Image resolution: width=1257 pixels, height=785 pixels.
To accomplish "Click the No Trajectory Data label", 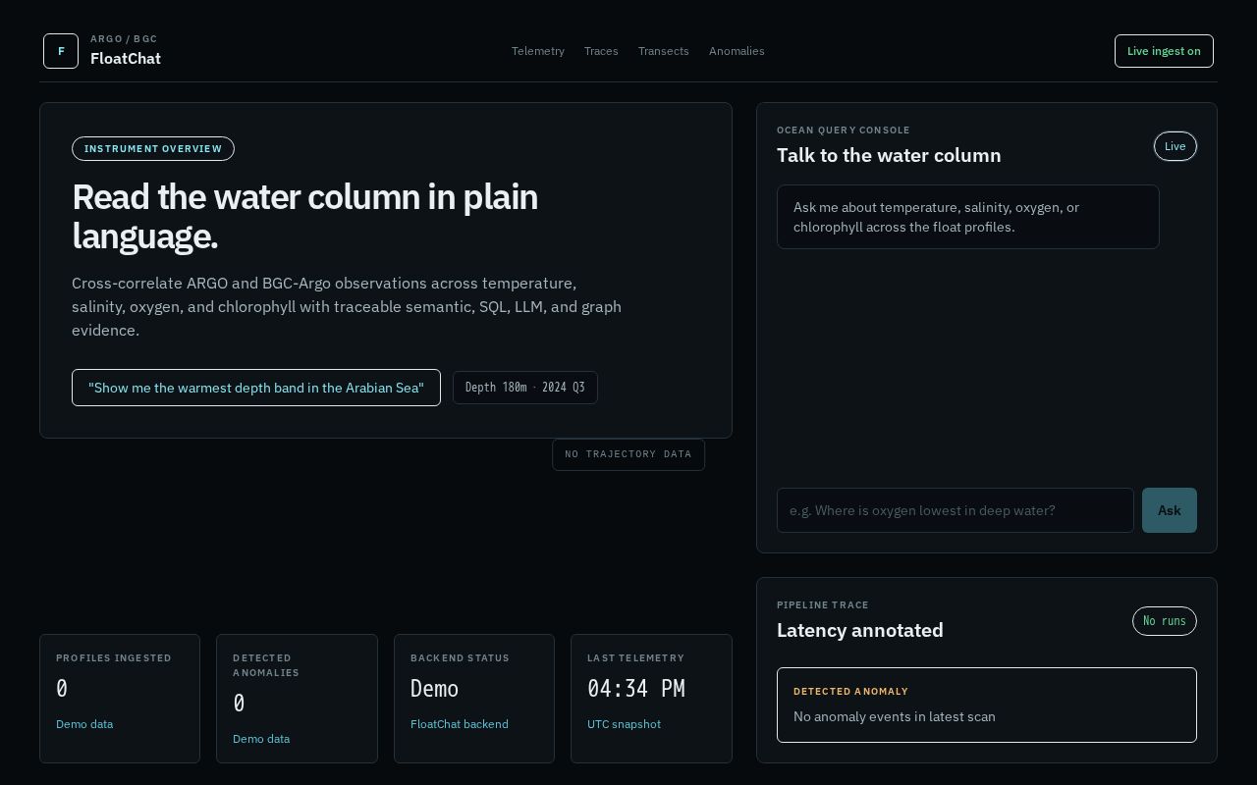I will click(628, 454).
